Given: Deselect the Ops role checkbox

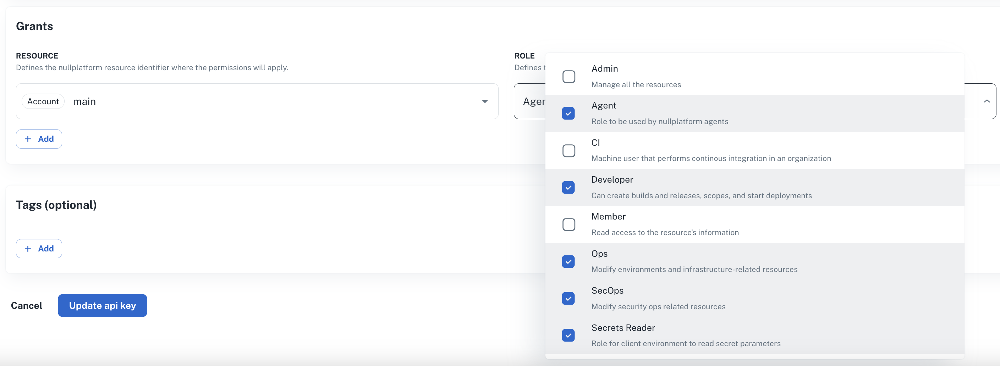Looking at the screenshot, I should [x=569, y=262].
